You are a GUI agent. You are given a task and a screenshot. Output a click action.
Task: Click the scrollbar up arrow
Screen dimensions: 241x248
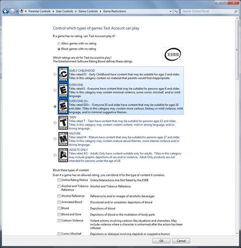(x=237, y=18)
